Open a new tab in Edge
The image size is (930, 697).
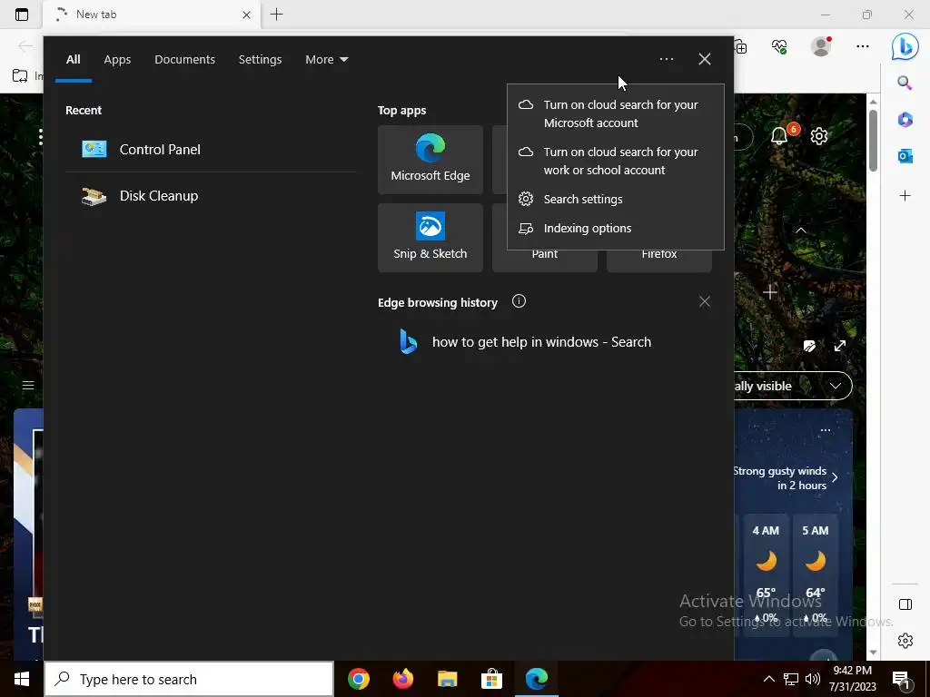pos(276,15)
